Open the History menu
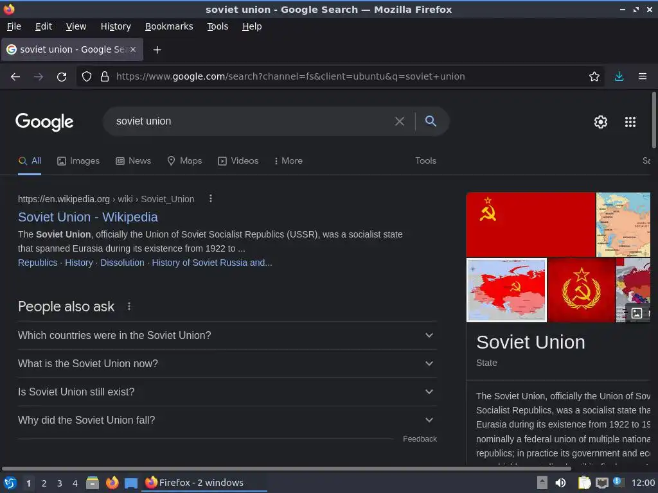 pos(116,26)
